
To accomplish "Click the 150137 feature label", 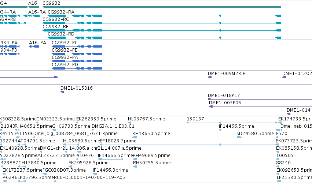I will [195, 119].
